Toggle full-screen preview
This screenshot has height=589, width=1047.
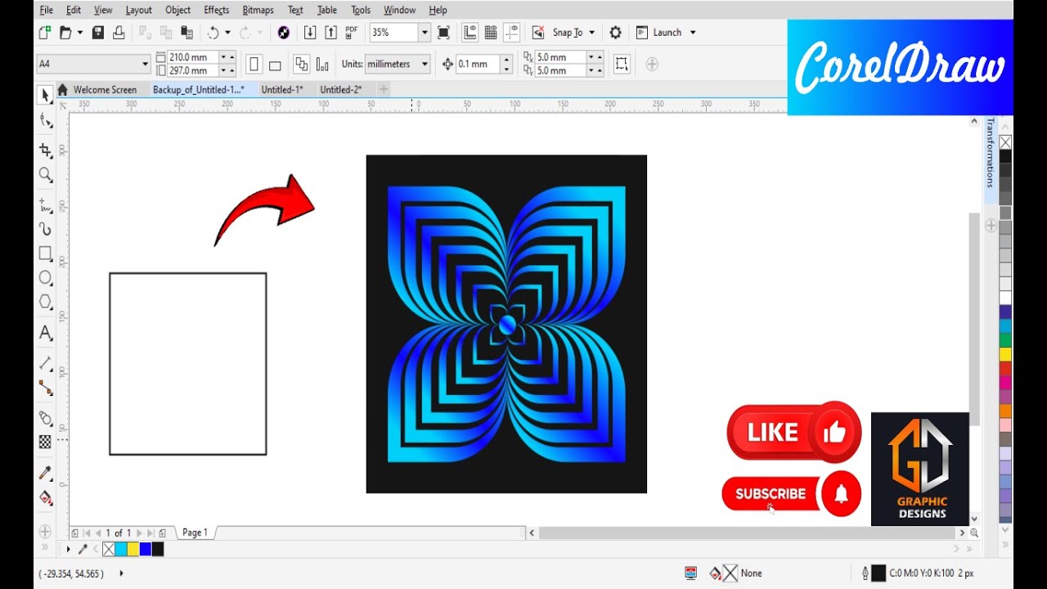[443, 33]
